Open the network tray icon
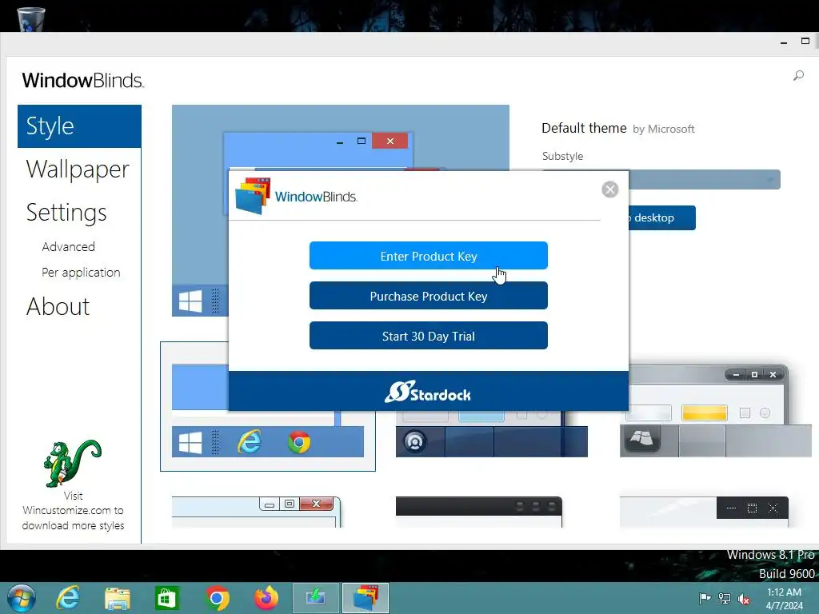 pyautogui.click(x=725, y=598)
